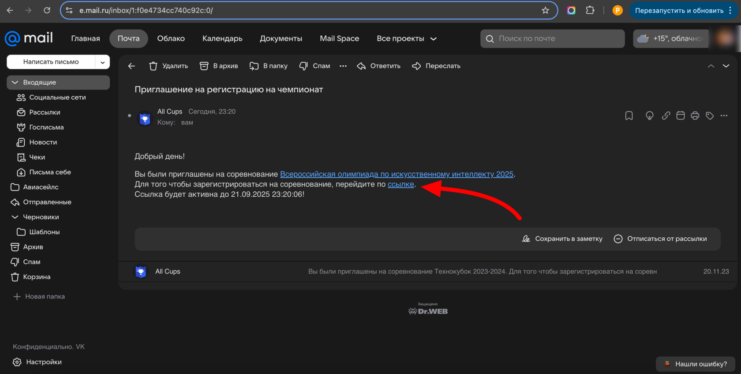This screenshot has width=741, height=374.
Task: Click the colorful circle extension icon in the browser toolbar
Action: coord(571,10)
